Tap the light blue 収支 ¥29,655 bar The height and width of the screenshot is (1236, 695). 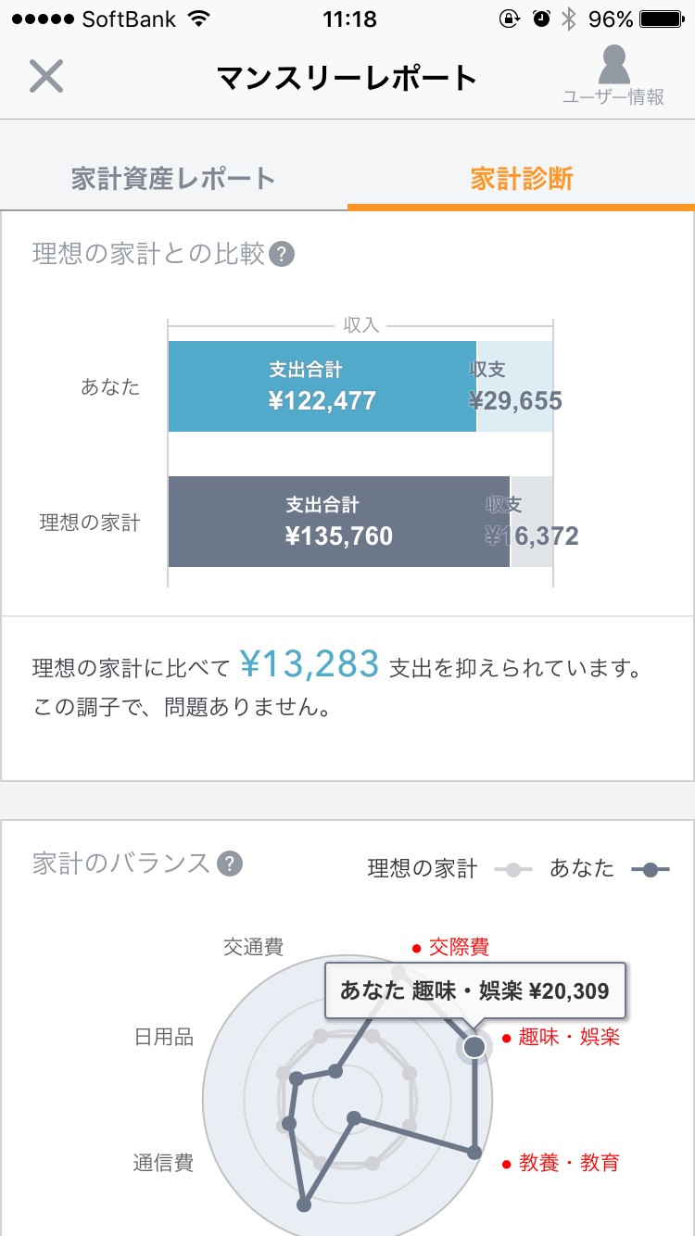click(x=515, y=386)
